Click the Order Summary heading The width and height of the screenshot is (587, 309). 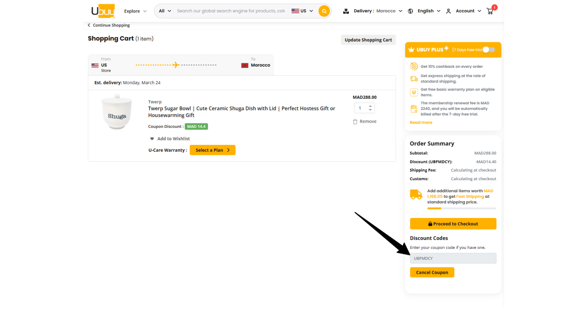pyautogui.click(x=432, y=143)
